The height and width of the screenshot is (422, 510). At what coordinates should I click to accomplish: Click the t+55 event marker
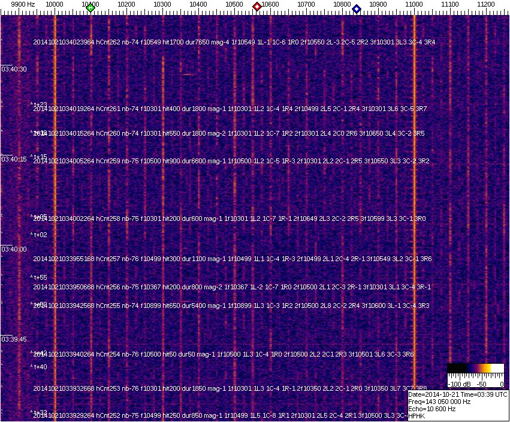click(39, 277)
